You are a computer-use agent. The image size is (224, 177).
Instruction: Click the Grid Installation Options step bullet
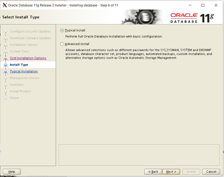5,59
